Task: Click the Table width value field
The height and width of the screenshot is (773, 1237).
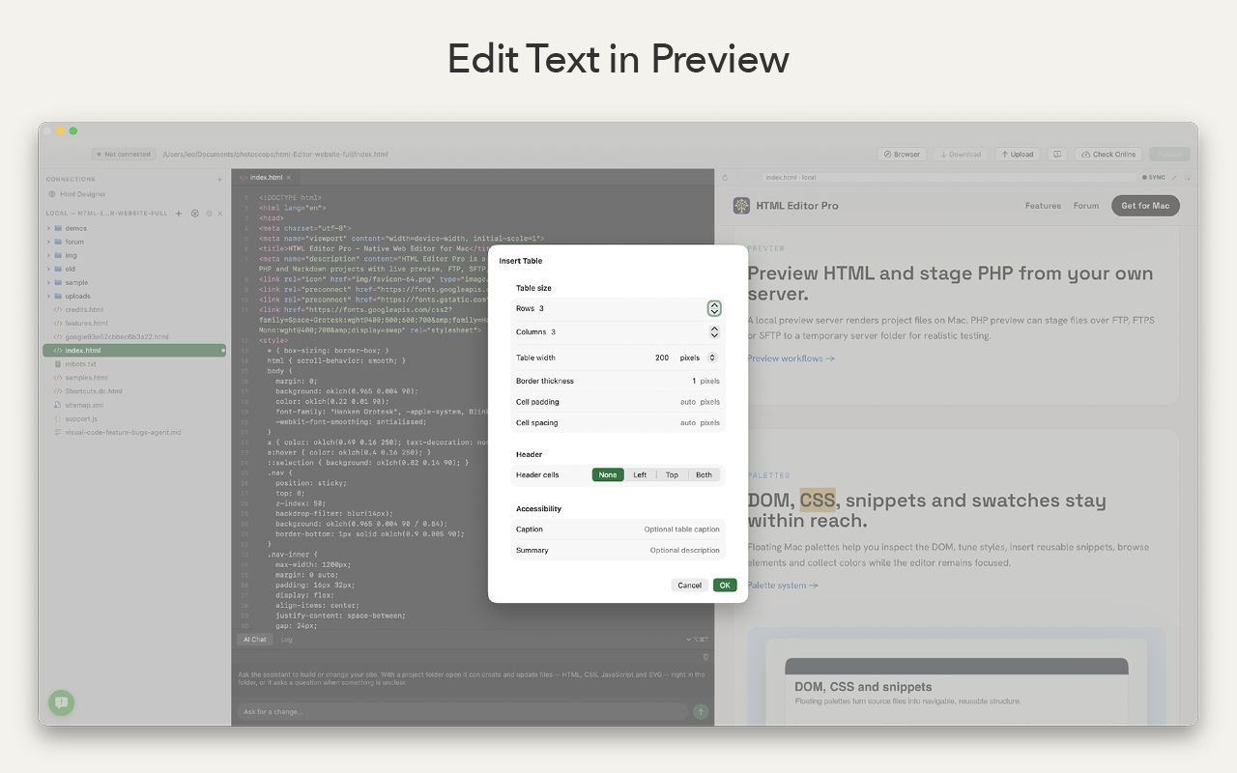Action: click(x=661, y=358)
